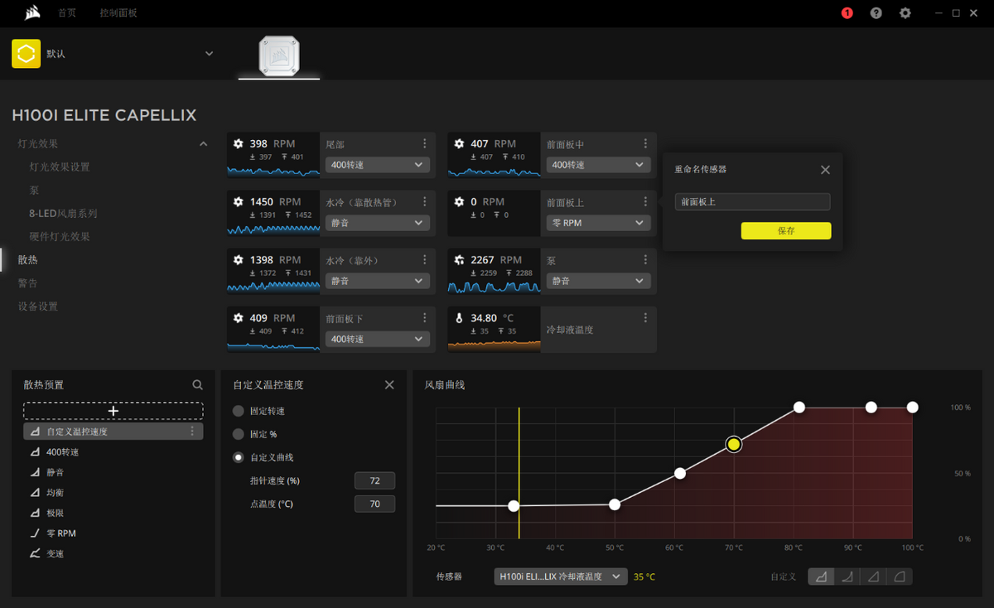Add a new cooling preset

pyautogui.click(x=113, y=411)
